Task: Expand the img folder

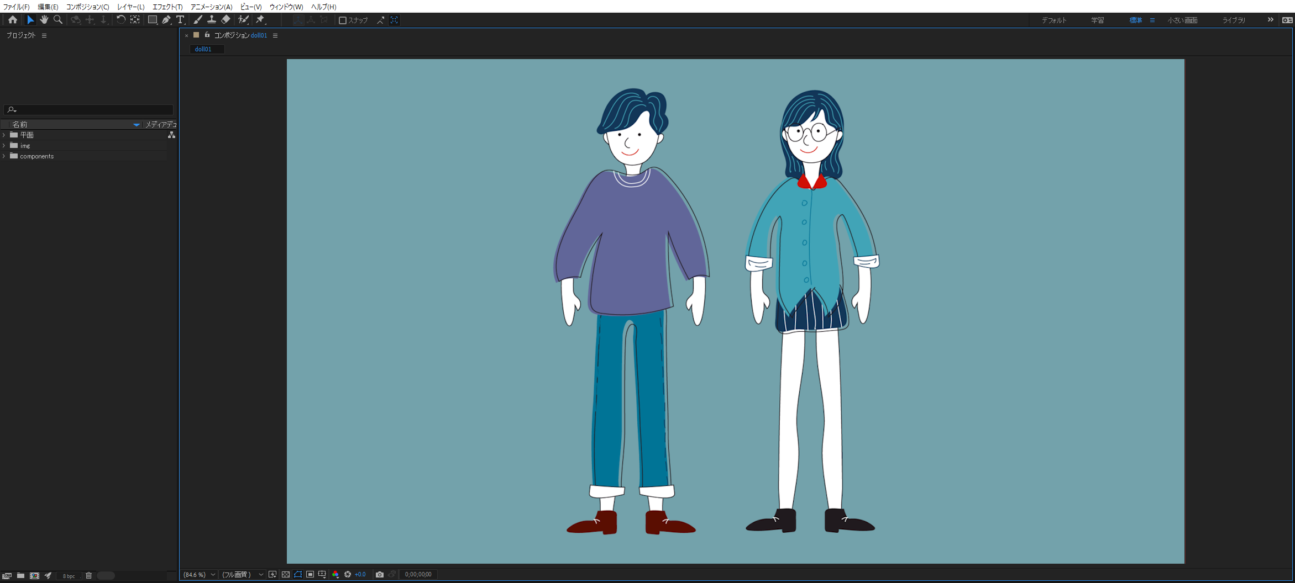Action: pyautogui.click(x=4, y=145)
